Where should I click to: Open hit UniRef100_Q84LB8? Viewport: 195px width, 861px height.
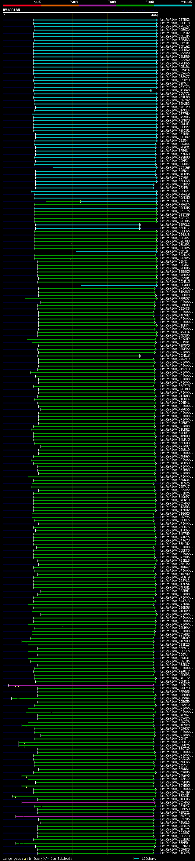175,97
